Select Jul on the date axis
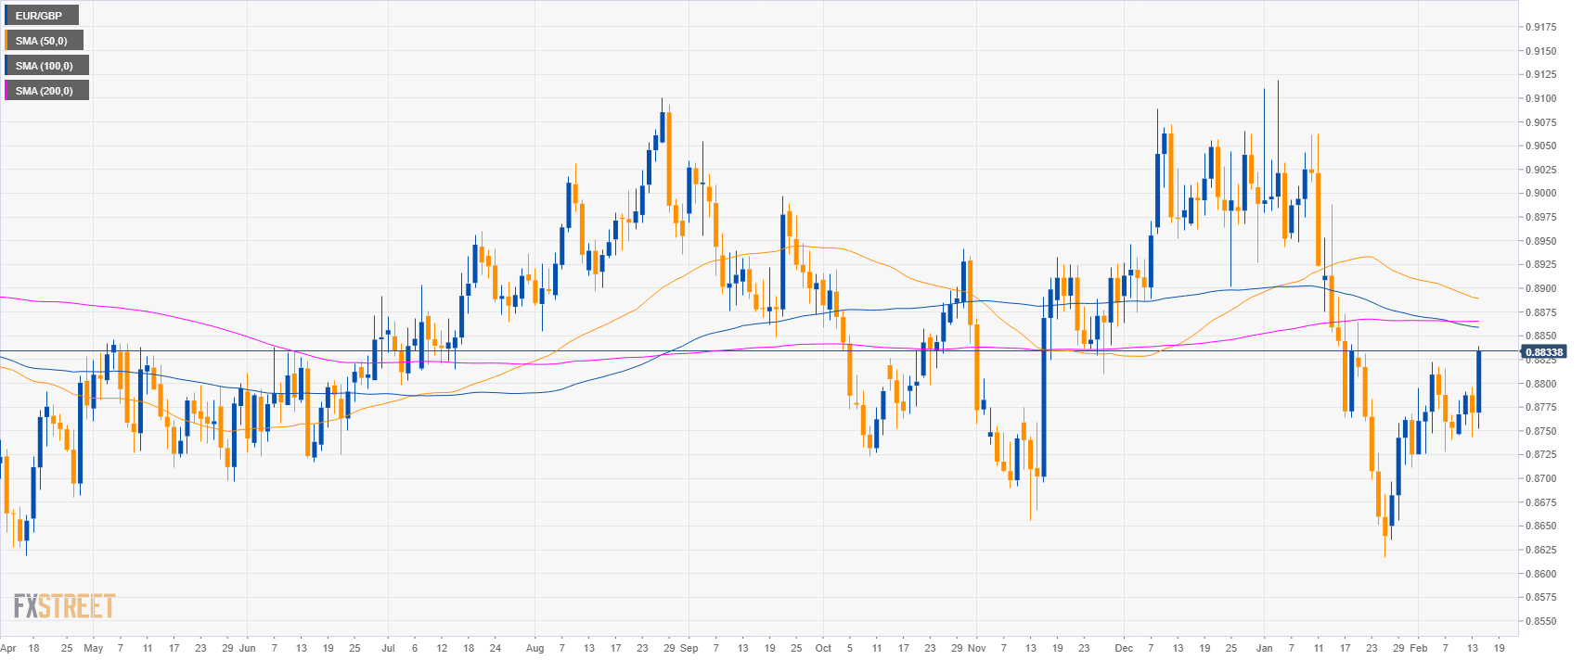 [388, 648]
